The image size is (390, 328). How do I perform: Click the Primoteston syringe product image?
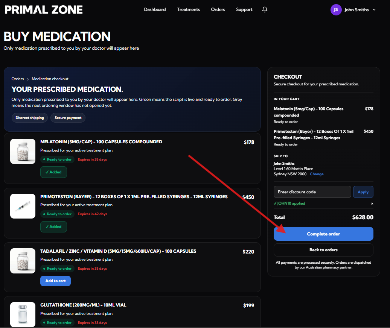click(x=23, y=206)
